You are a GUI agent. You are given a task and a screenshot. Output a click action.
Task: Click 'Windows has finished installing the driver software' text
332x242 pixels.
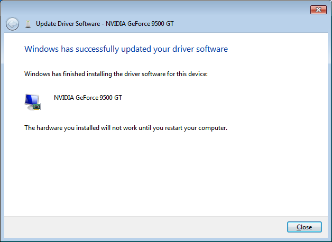[116, 74]
